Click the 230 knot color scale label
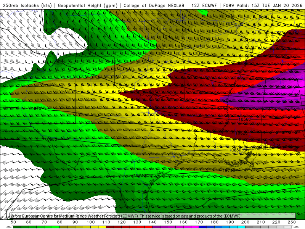 pyautogui.click(x=292, y=222)
